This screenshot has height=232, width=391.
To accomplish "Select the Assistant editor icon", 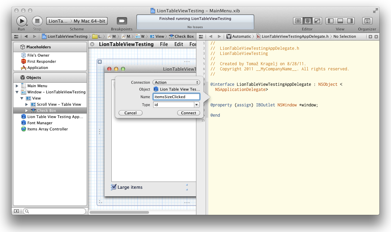I will pos(307,21).
